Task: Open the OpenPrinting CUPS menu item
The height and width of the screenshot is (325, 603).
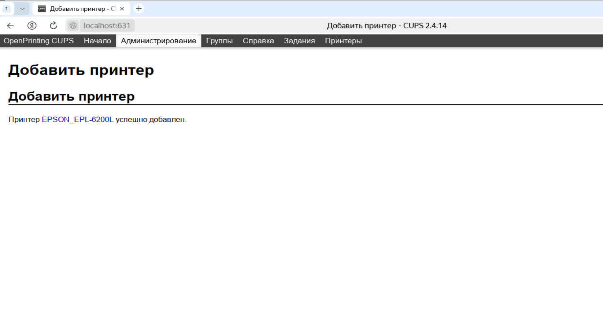Action: pos(39,41)
